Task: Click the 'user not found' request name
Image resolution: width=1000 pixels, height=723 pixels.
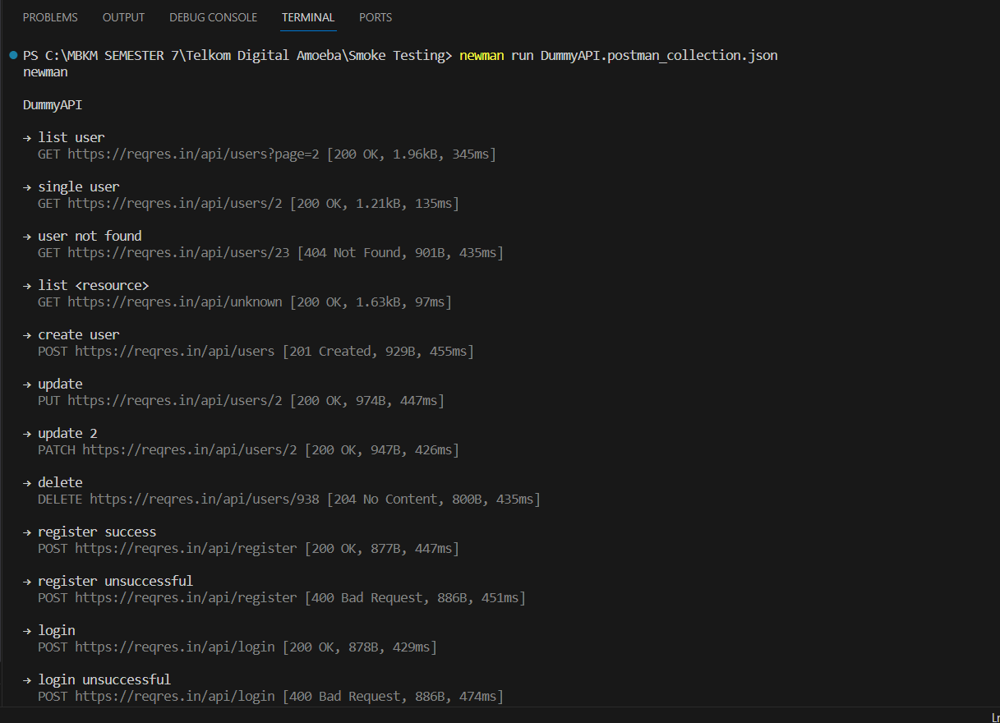Action: (x=90, y=236)
